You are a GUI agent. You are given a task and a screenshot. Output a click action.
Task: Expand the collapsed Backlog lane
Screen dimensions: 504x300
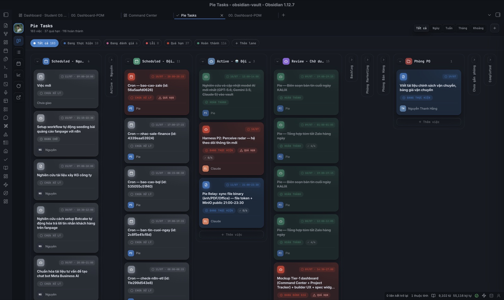pos(352,60)
